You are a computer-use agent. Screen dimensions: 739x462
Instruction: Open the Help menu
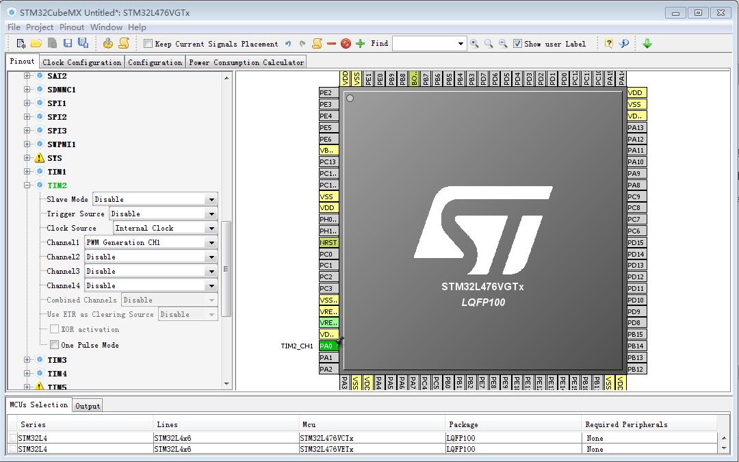coord(137,27)
